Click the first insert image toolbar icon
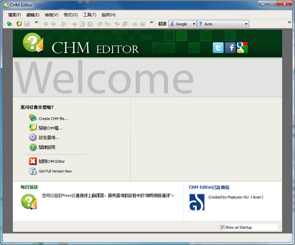 click(x=135, y=24)
